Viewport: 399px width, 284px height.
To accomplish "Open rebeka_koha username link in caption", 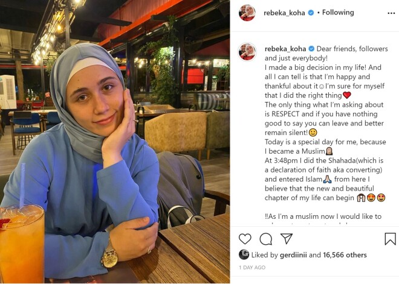I will point(285,49).
